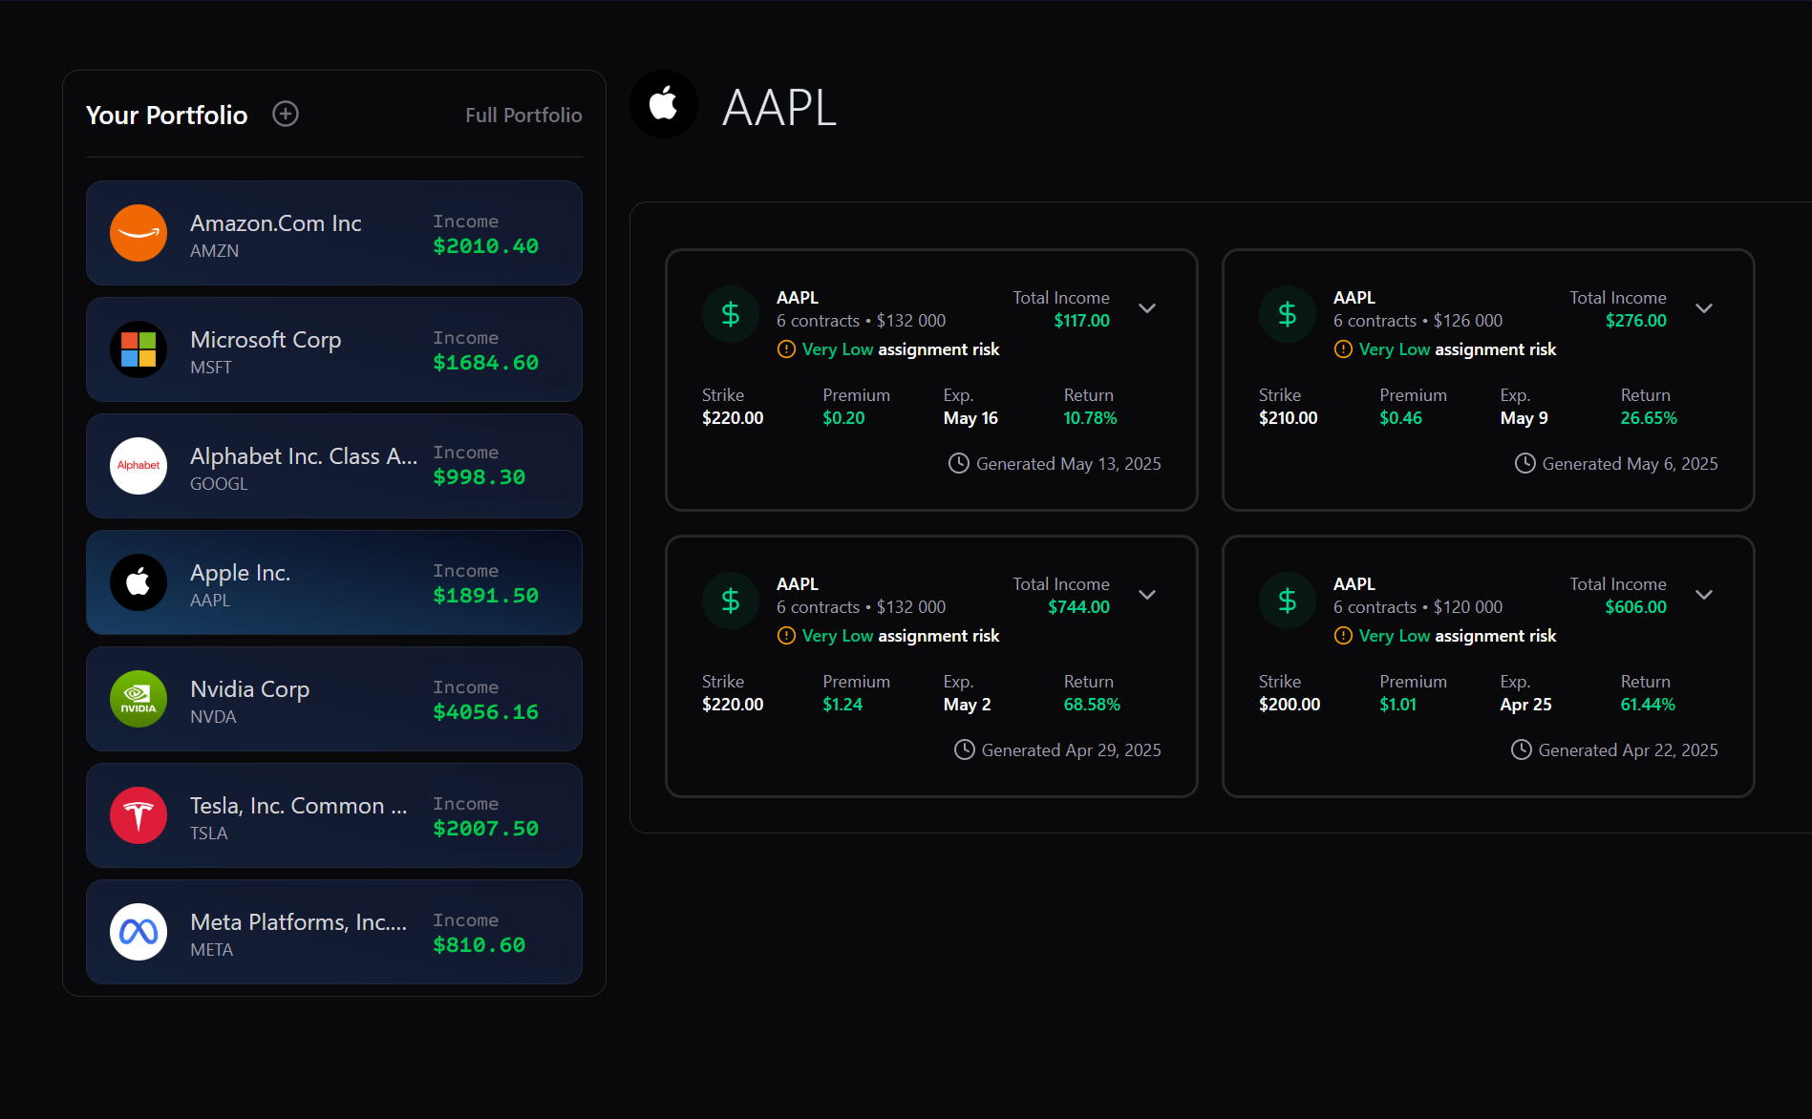Click the May 16 expiration date
This screenshot has height=1119, width=1812.
[970, 418]
